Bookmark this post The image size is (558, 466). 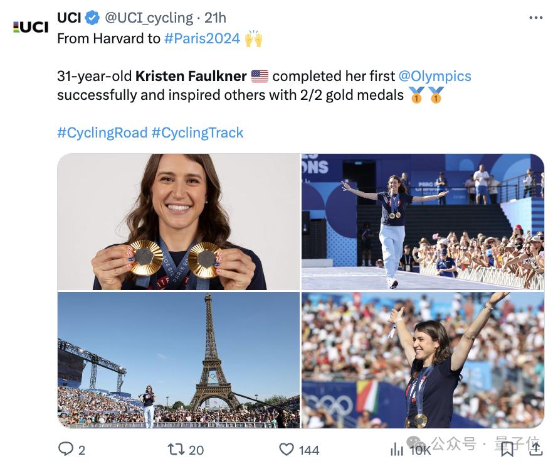508,450
